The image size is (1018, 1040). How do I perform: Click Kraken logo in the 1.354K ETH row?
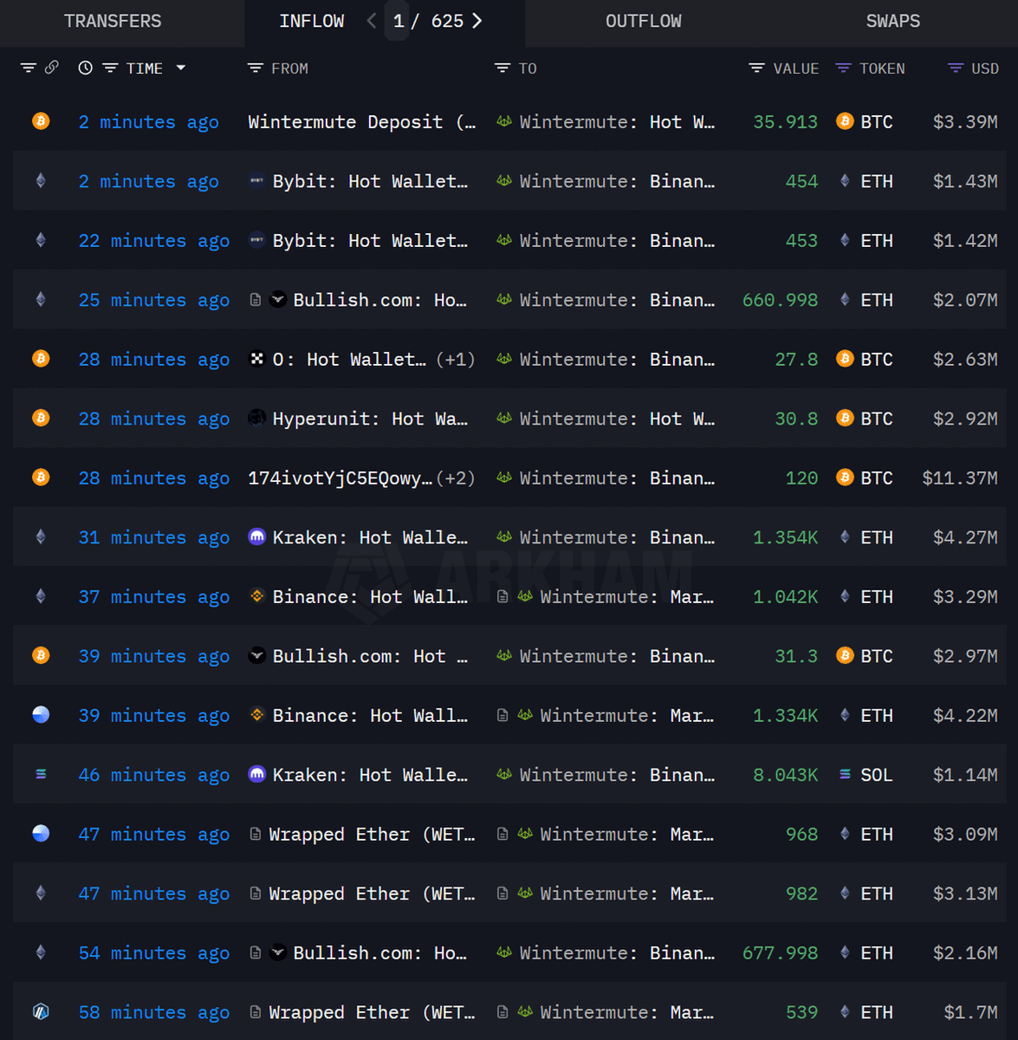pyautogui.click(x=257, y=536)
